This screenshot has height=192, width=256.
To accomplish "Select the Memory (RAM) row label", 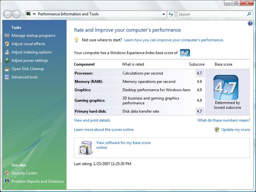I will pyautogui.click(x=89, y=82).
